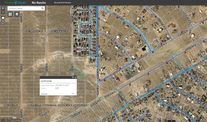207x122 pixels.
Task: Zoom in with the plus button
Action: (3, 8)
